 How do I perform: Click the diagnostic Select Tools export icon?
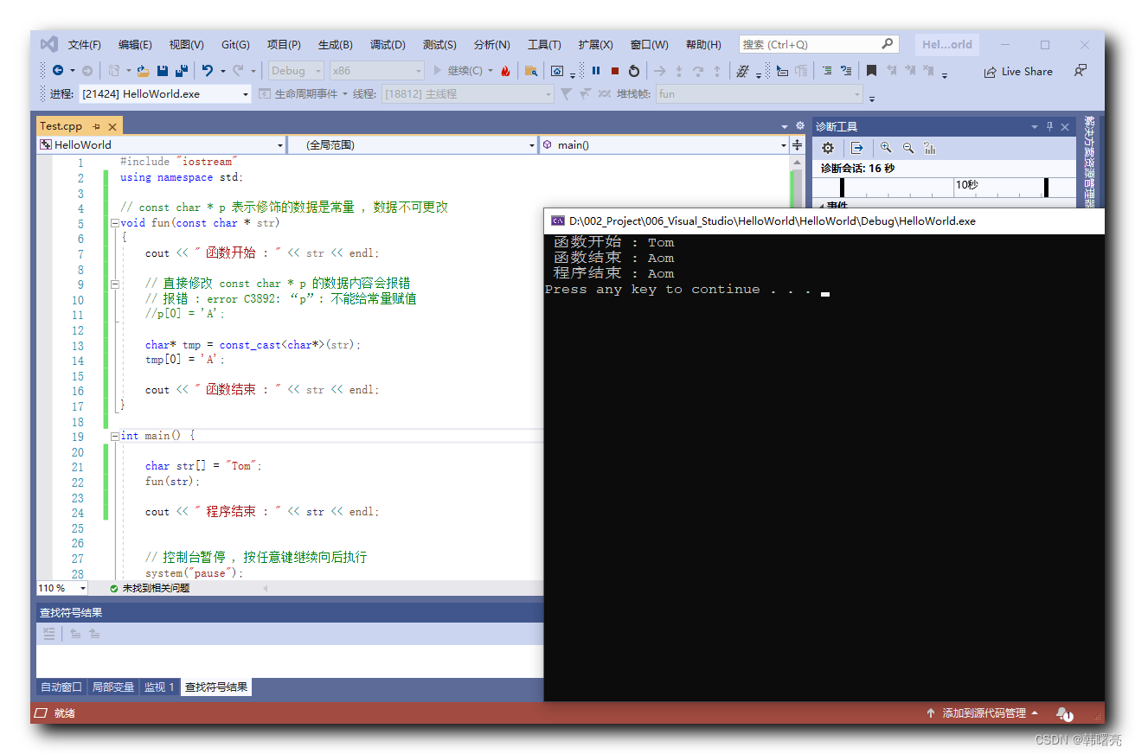pyautogui.click(x=856, y=148)
